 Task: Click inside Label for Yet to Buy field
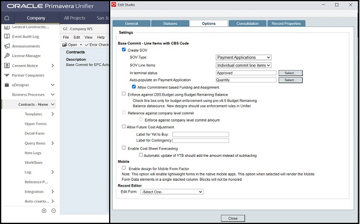(x=201, y=134)
